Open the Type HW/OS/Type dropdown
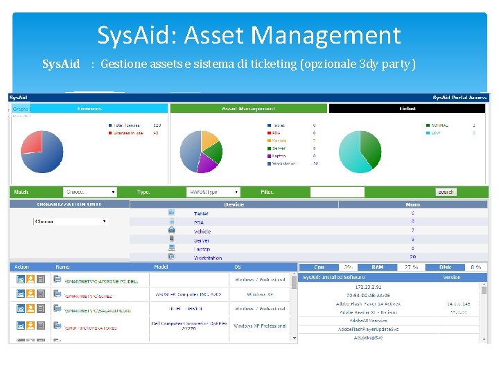Screen dimensions: 499x374 [213, 192]
